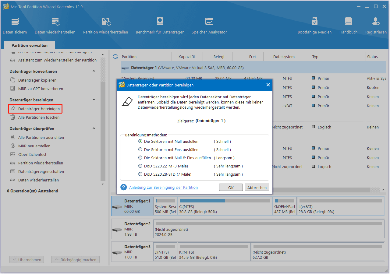The width and height of the screenshot is (390, 274).
Task: Open the Partition wiederherstellen toolbar tool
Action: pos(105,26)
